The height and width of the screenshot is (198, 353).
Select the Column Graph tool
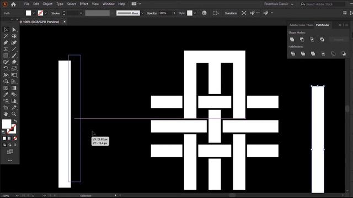14,101
